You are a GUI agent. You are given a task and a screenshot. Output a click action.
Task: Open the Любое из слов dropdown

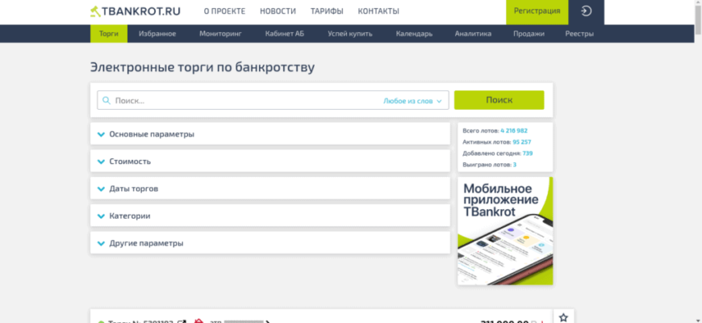coord(412,101)
